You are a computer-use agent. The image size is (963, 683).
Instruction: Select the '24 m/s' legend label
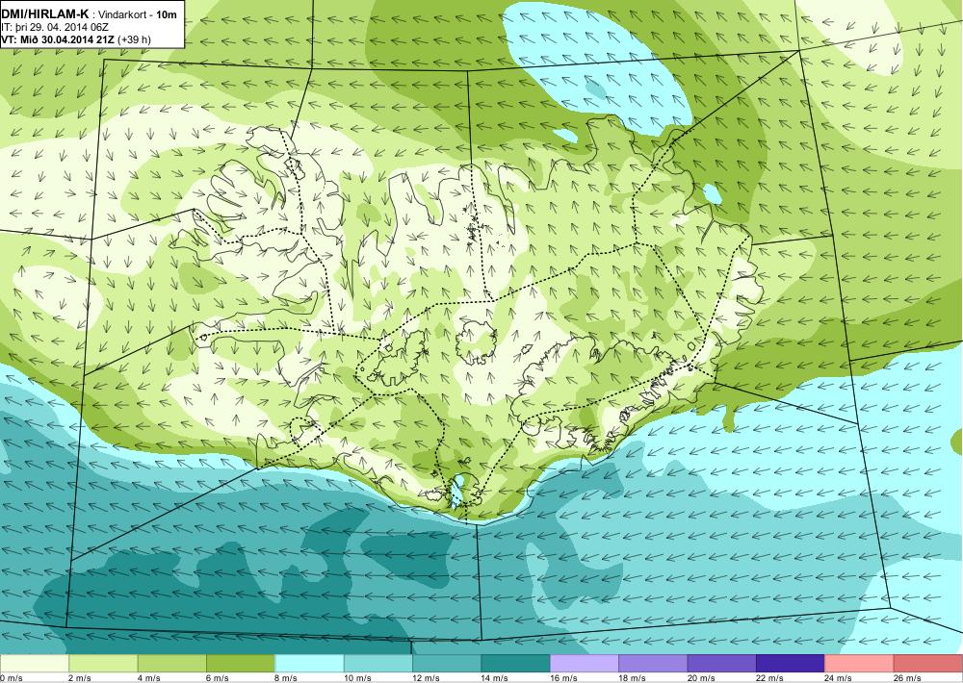[x=839, y=678]
